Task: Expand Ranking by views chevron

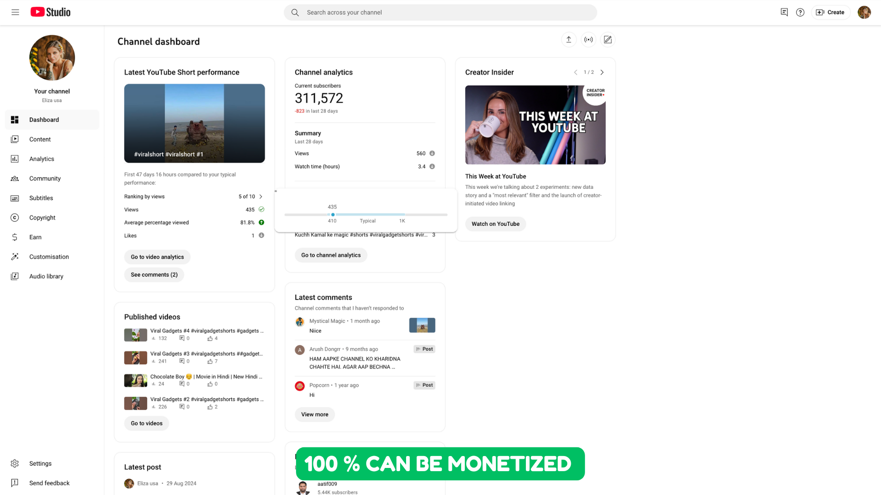Action: click(x=261, y=197)
